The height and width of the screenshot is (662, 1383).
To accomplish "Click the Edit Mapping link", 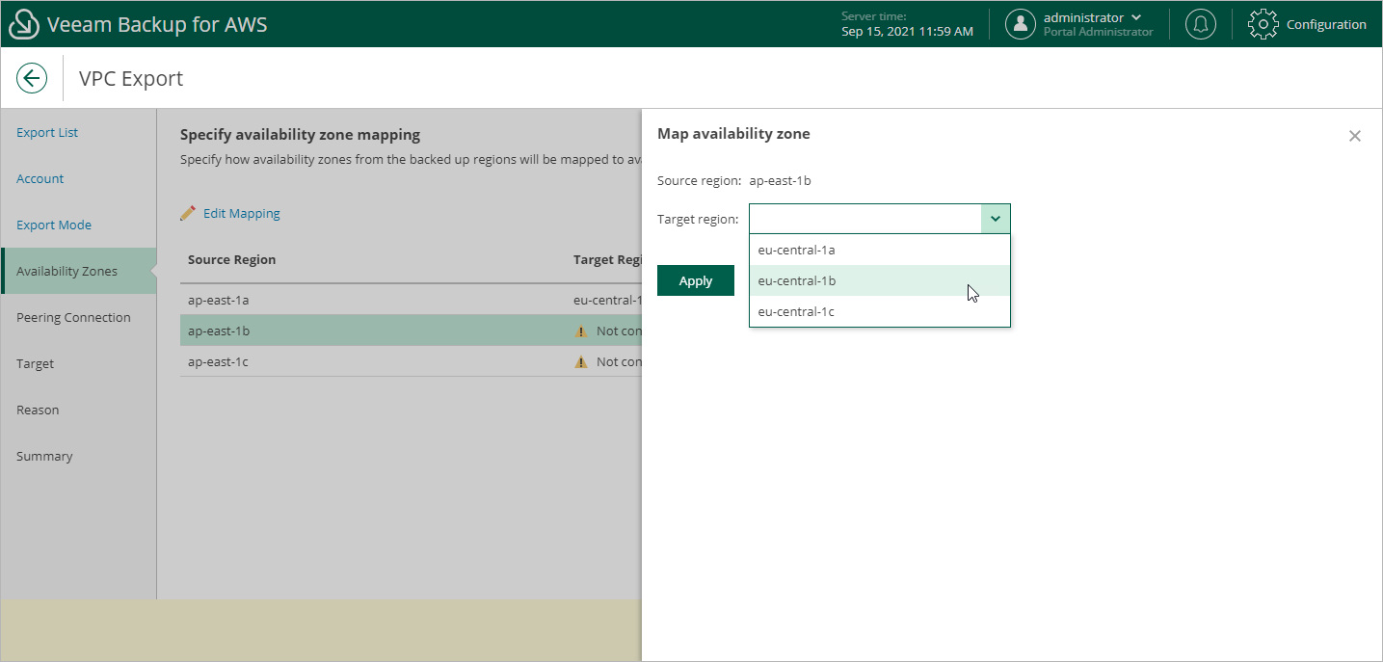I will coord(241,214).
